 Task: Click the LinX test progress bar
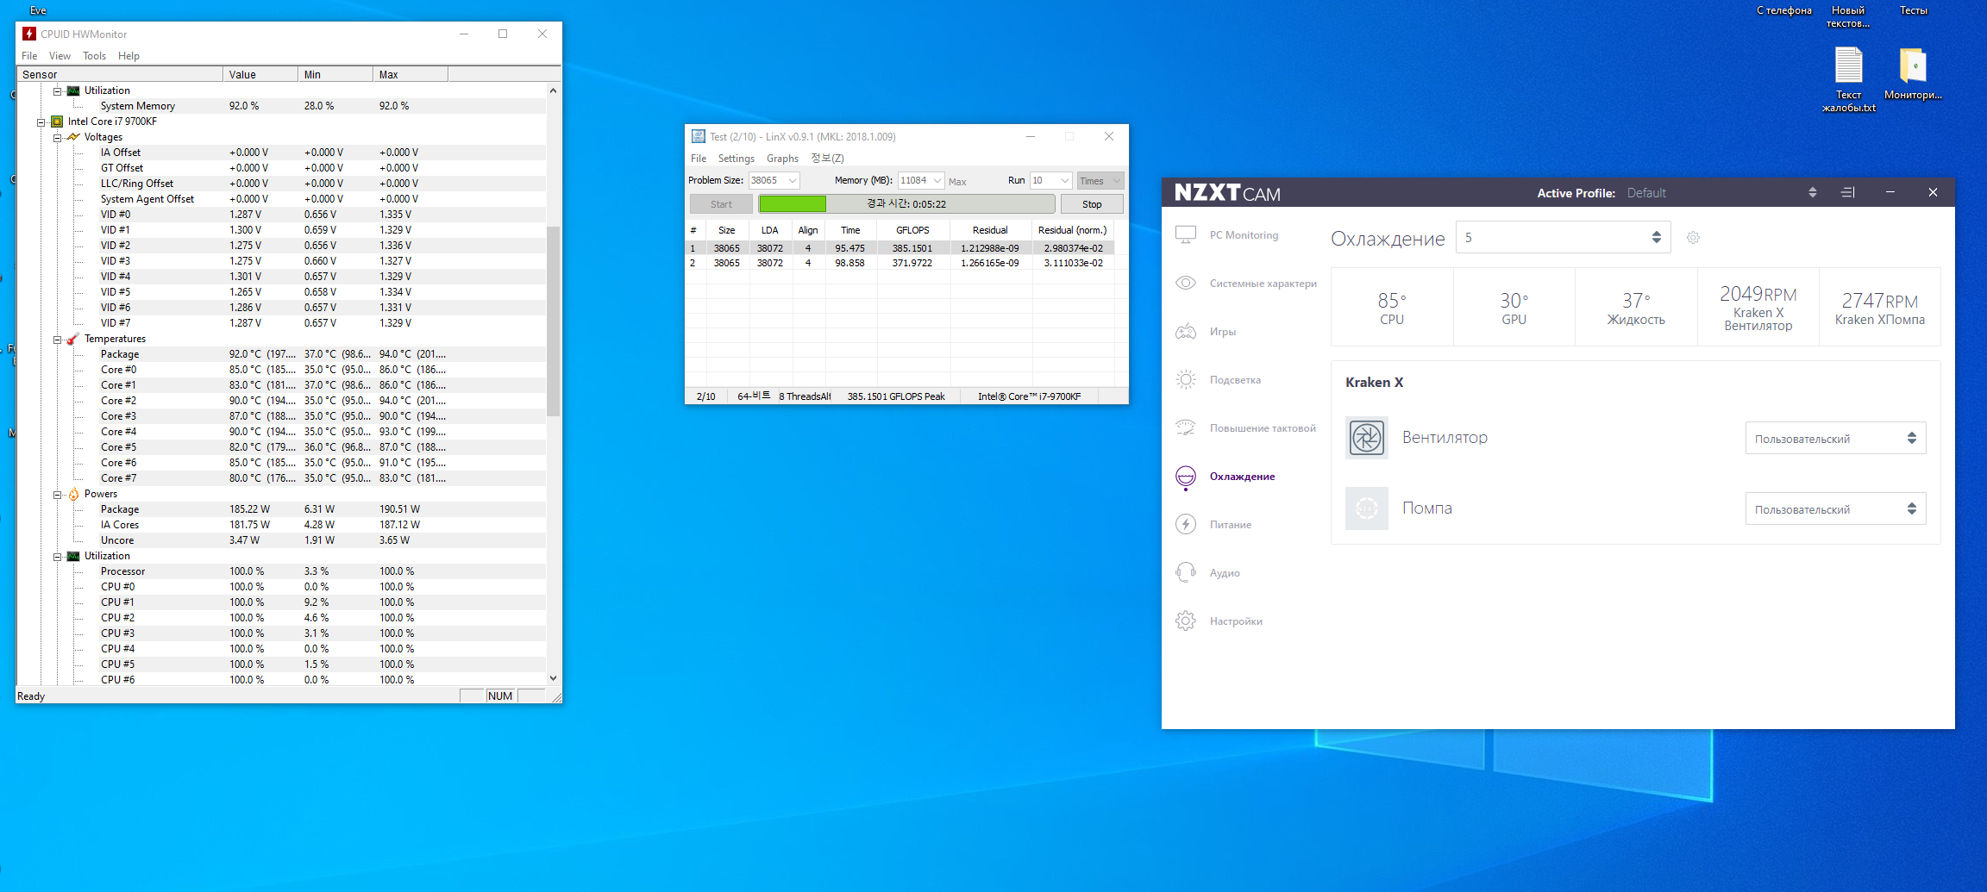pyautogui.click(x=906, y=204)
